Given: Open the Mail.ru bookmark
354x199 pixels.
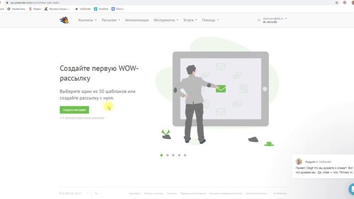Looking at the screenshot, I should [x=118, y=9].
